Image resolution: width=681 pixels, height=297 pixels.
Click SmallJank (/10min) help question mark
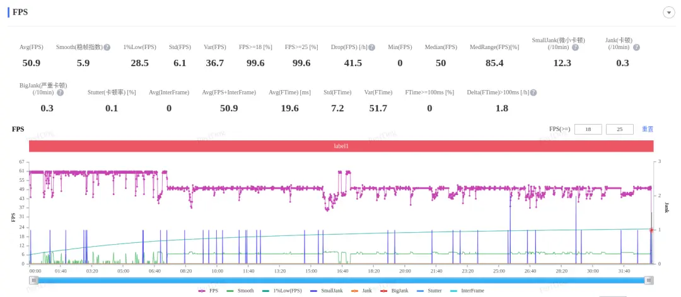(575, 47)
